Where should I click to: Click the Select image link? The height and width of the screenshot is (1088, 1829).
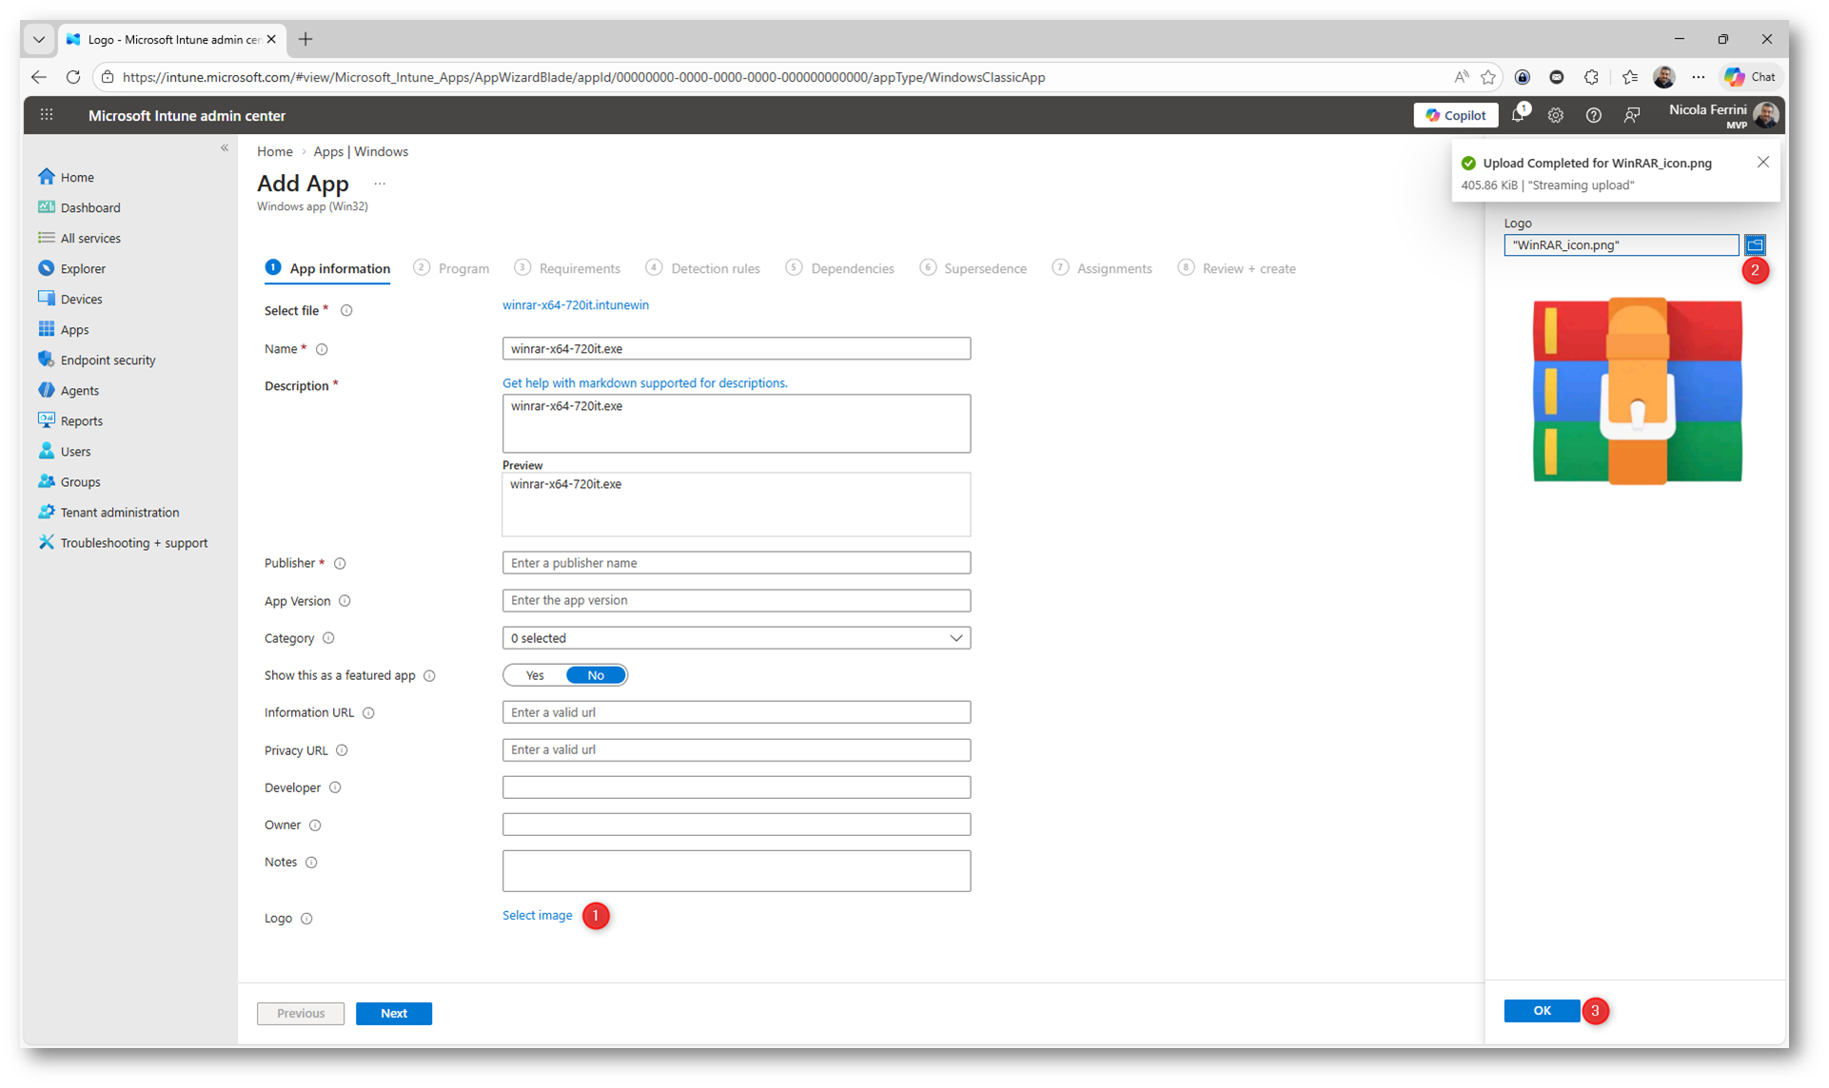pos(537,916)
